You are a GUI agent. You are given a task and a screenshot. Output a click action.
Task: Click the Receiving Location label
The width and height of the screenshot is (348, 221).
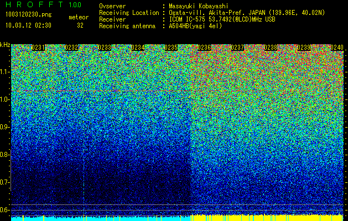click(x=129, y=13)
